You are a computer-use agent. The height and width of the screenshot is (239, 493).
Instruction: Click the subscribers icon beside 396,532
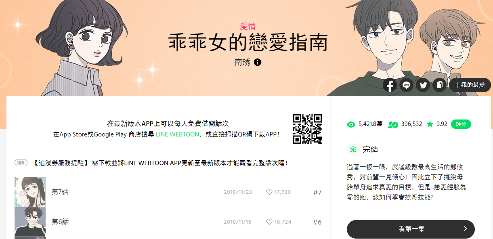(393, 124)
